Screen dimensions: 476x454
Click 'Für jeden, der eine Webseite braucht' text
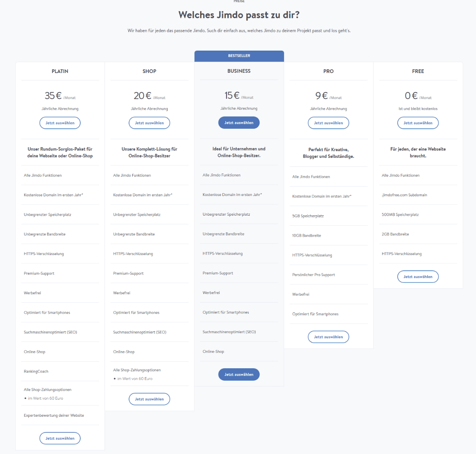pyautogui.click(x=418, y=152)
